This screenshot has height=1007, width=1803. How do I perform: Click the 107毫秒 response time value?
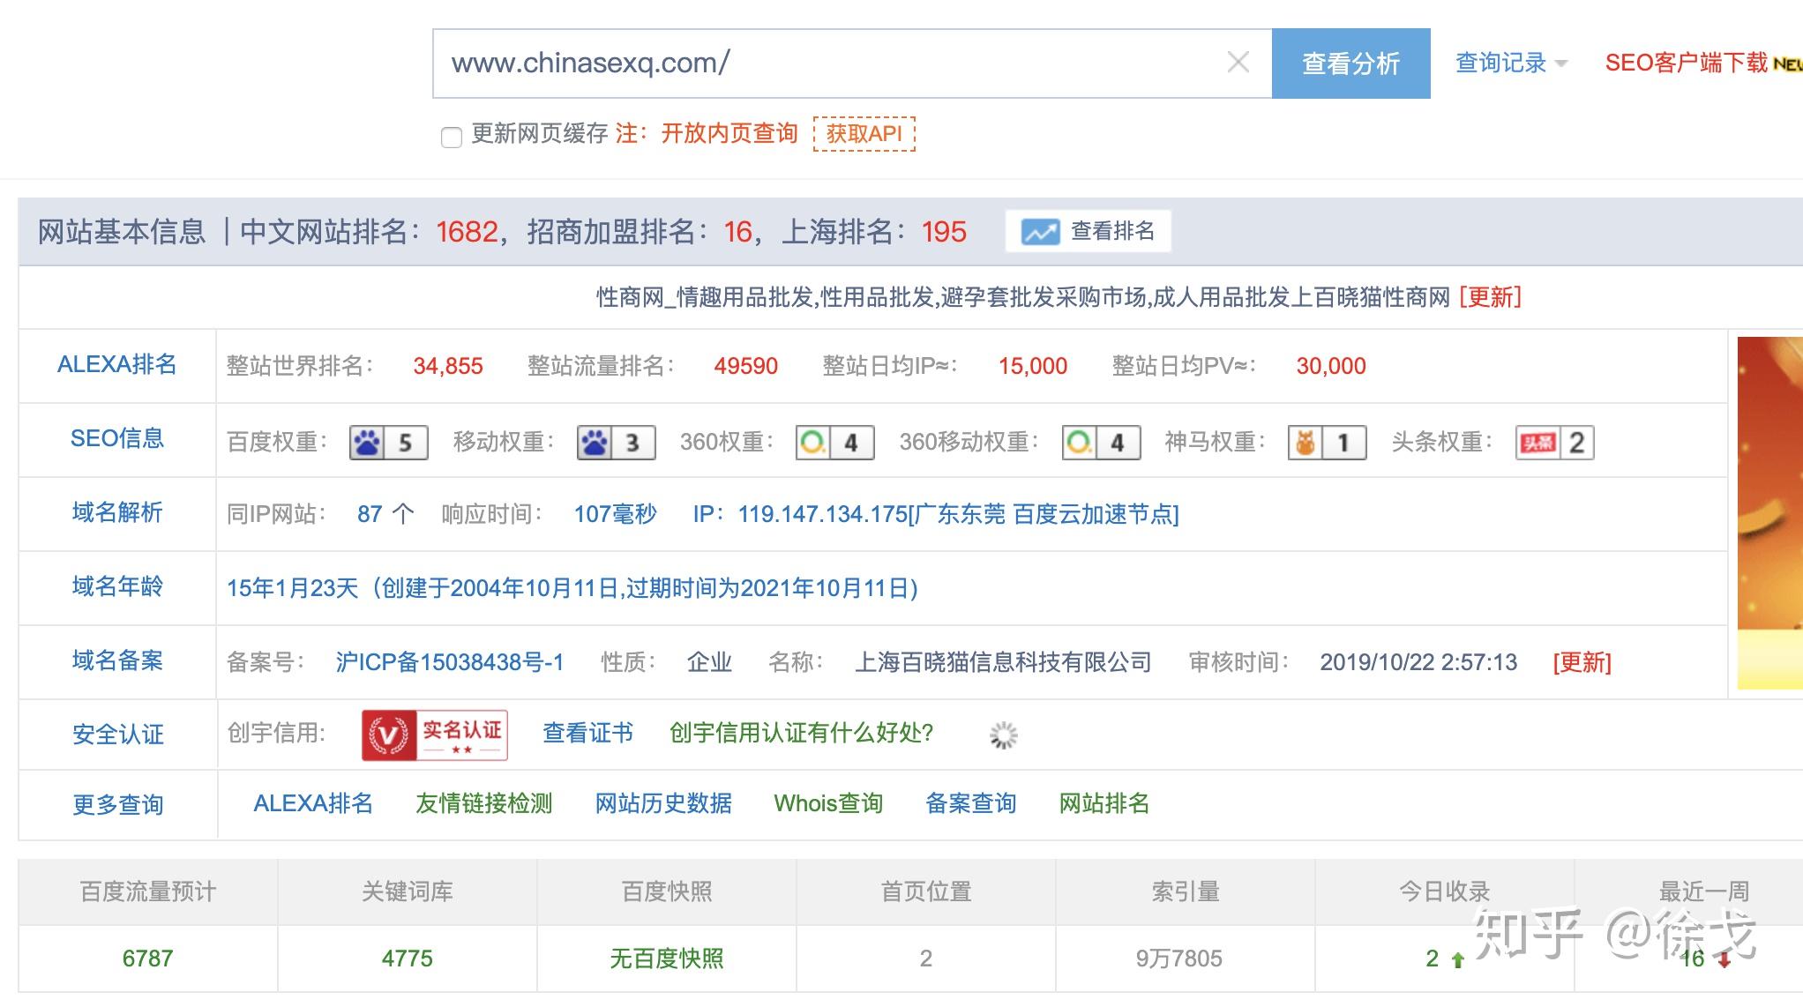tap(616, 514)
